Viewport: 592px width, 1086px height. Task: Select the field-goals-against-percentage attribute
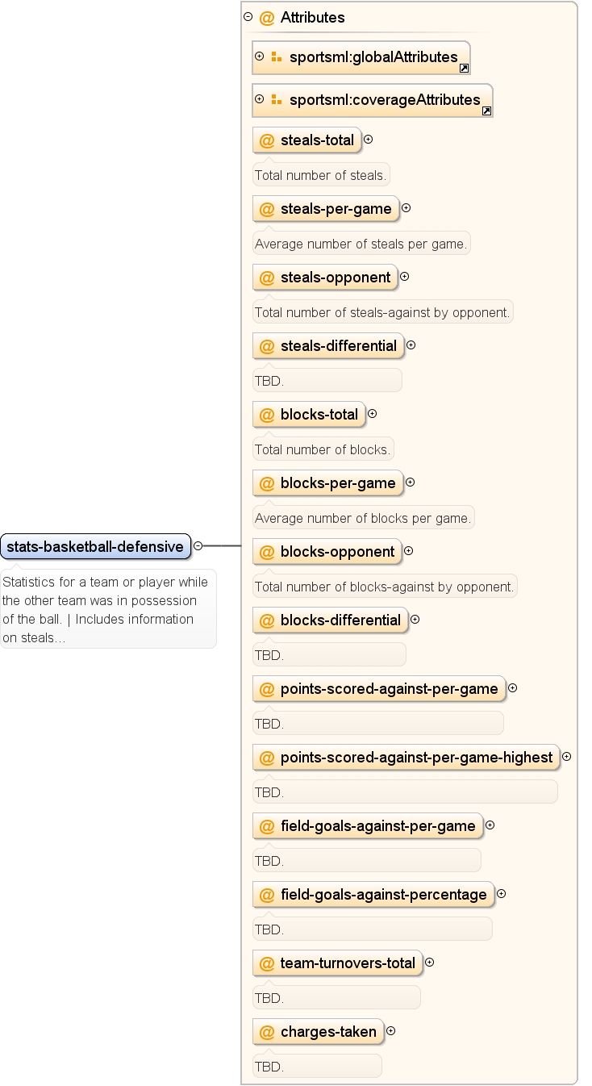click(373, 895)
